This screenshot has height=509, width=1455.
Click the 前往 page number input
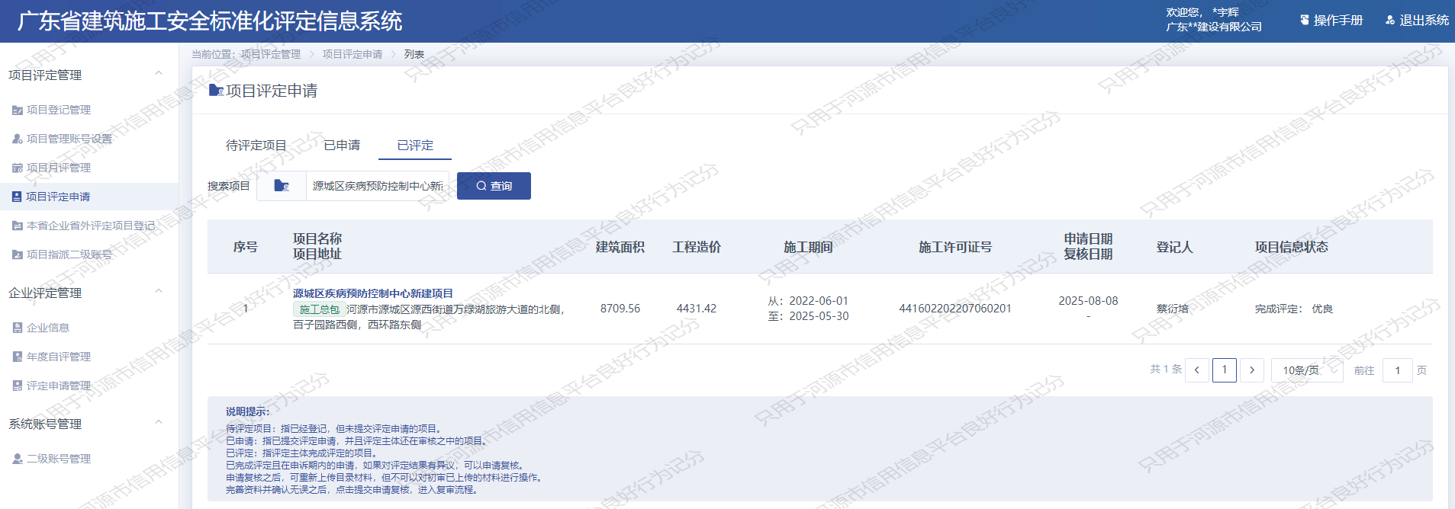(x=1398, y=370)
